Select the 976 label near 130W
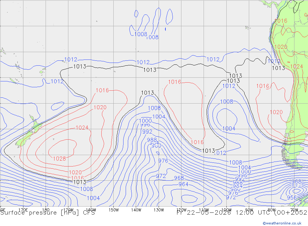Viewport: 308px width, 226px height. pos(163,161)
